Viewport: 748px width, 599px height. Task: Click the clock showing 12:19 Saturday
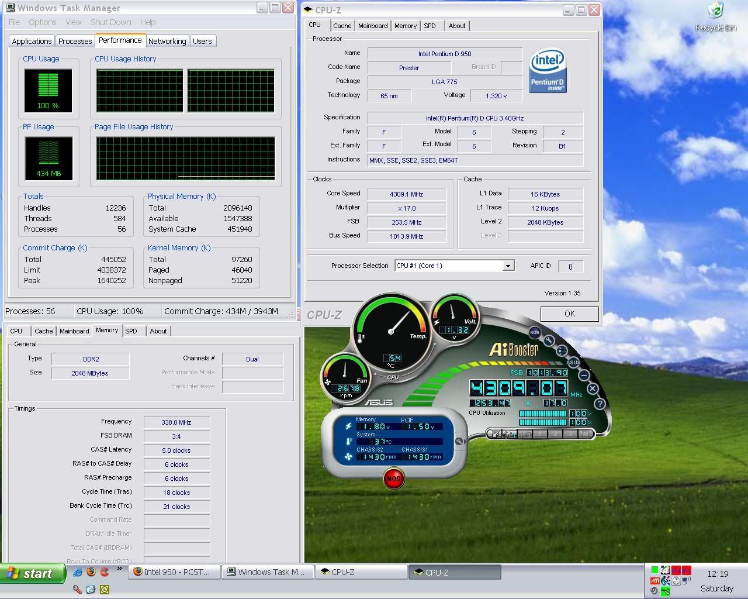click(717, 581)
